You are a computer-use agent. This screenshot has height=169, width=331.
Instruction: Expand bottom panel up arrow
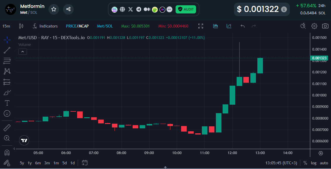click(x=165, y=167)
